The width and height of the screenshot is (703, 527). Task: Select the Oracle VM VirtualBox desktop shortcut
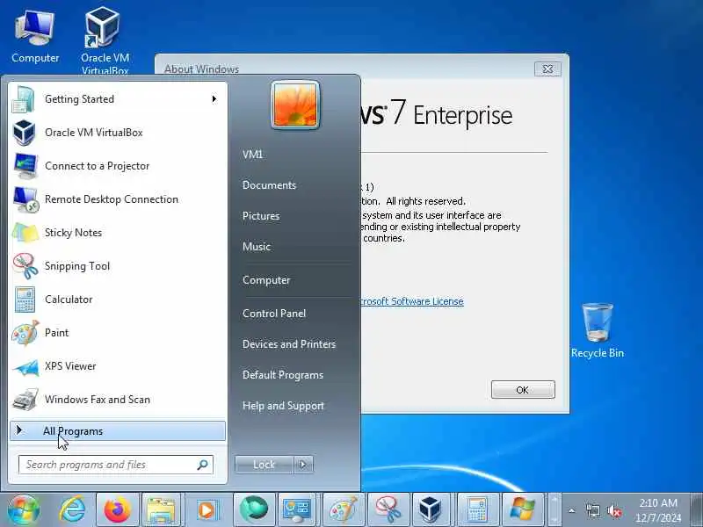point(105,40)
